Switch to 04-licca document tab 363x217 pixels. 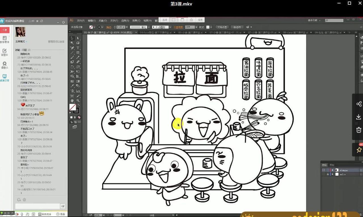156,33
